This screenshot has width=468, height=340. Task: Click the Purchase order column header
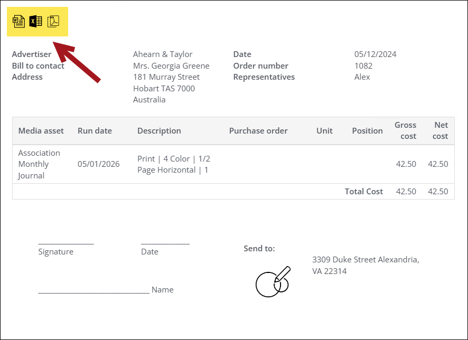[x=258, y=131]
